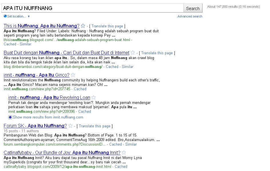Image resolution: width=270 pixels, height=171 pixels.
Task: Open the Set location dropdown arrow
Action: 29,17
